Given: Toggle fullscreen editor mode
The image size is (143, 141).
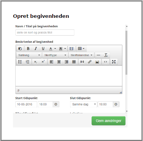Looking at the screenshot, I should pyautogui.click(x=114, y=62).
